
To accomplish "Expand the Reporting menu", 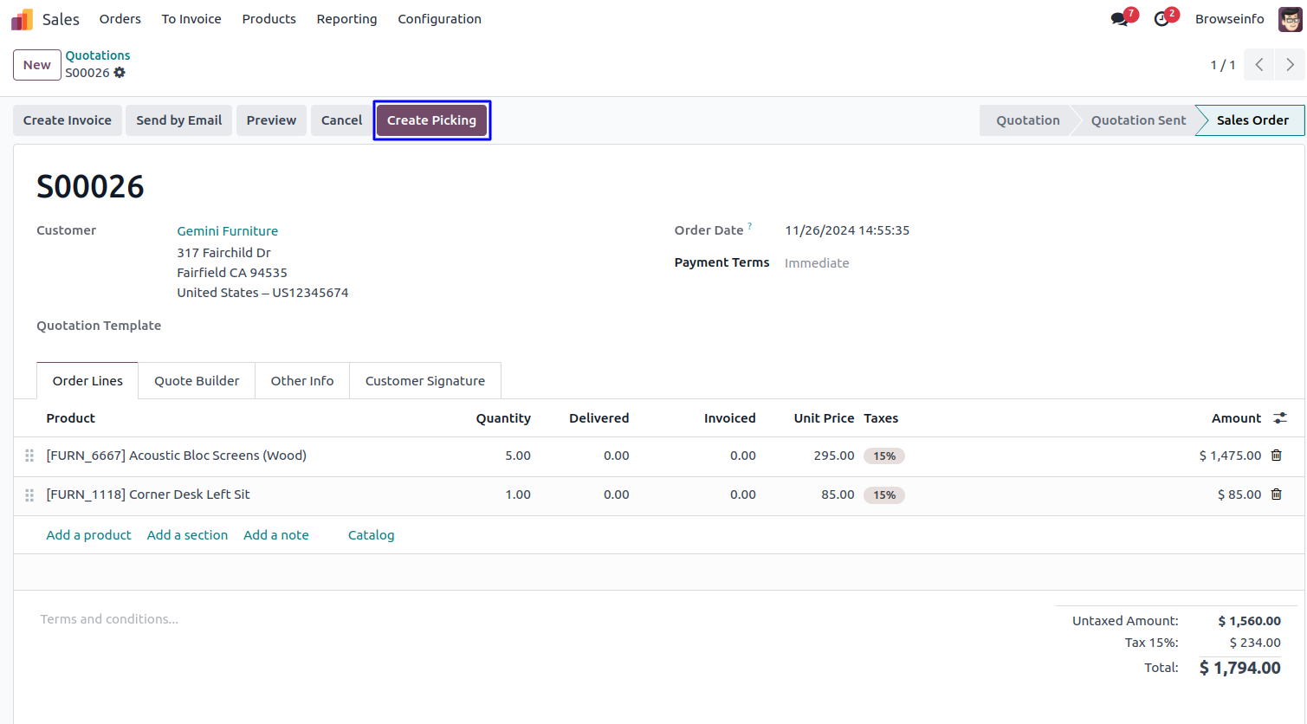I will (x=346, y=19).
